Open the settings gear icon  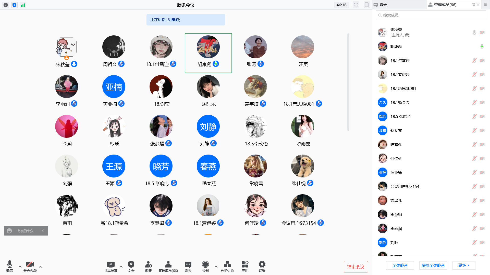point(262,264)
